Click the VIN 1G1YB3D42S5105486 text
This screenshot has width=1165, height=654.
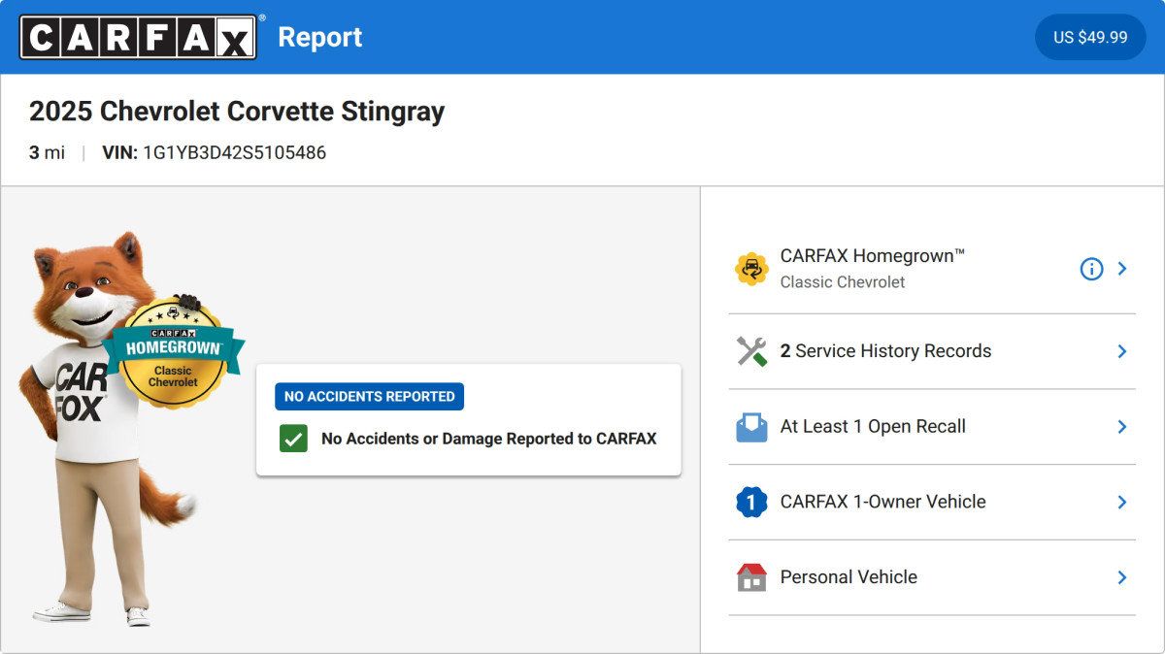coord(214,152)
